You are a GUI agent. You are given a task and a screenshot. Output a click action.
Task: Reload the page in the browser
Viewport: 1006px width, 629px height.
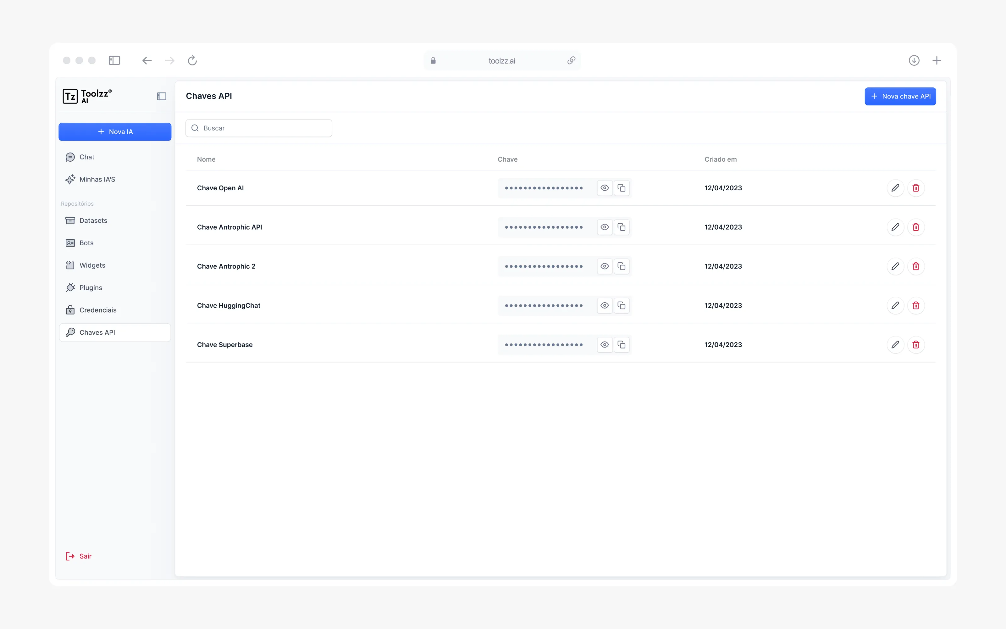192,61
